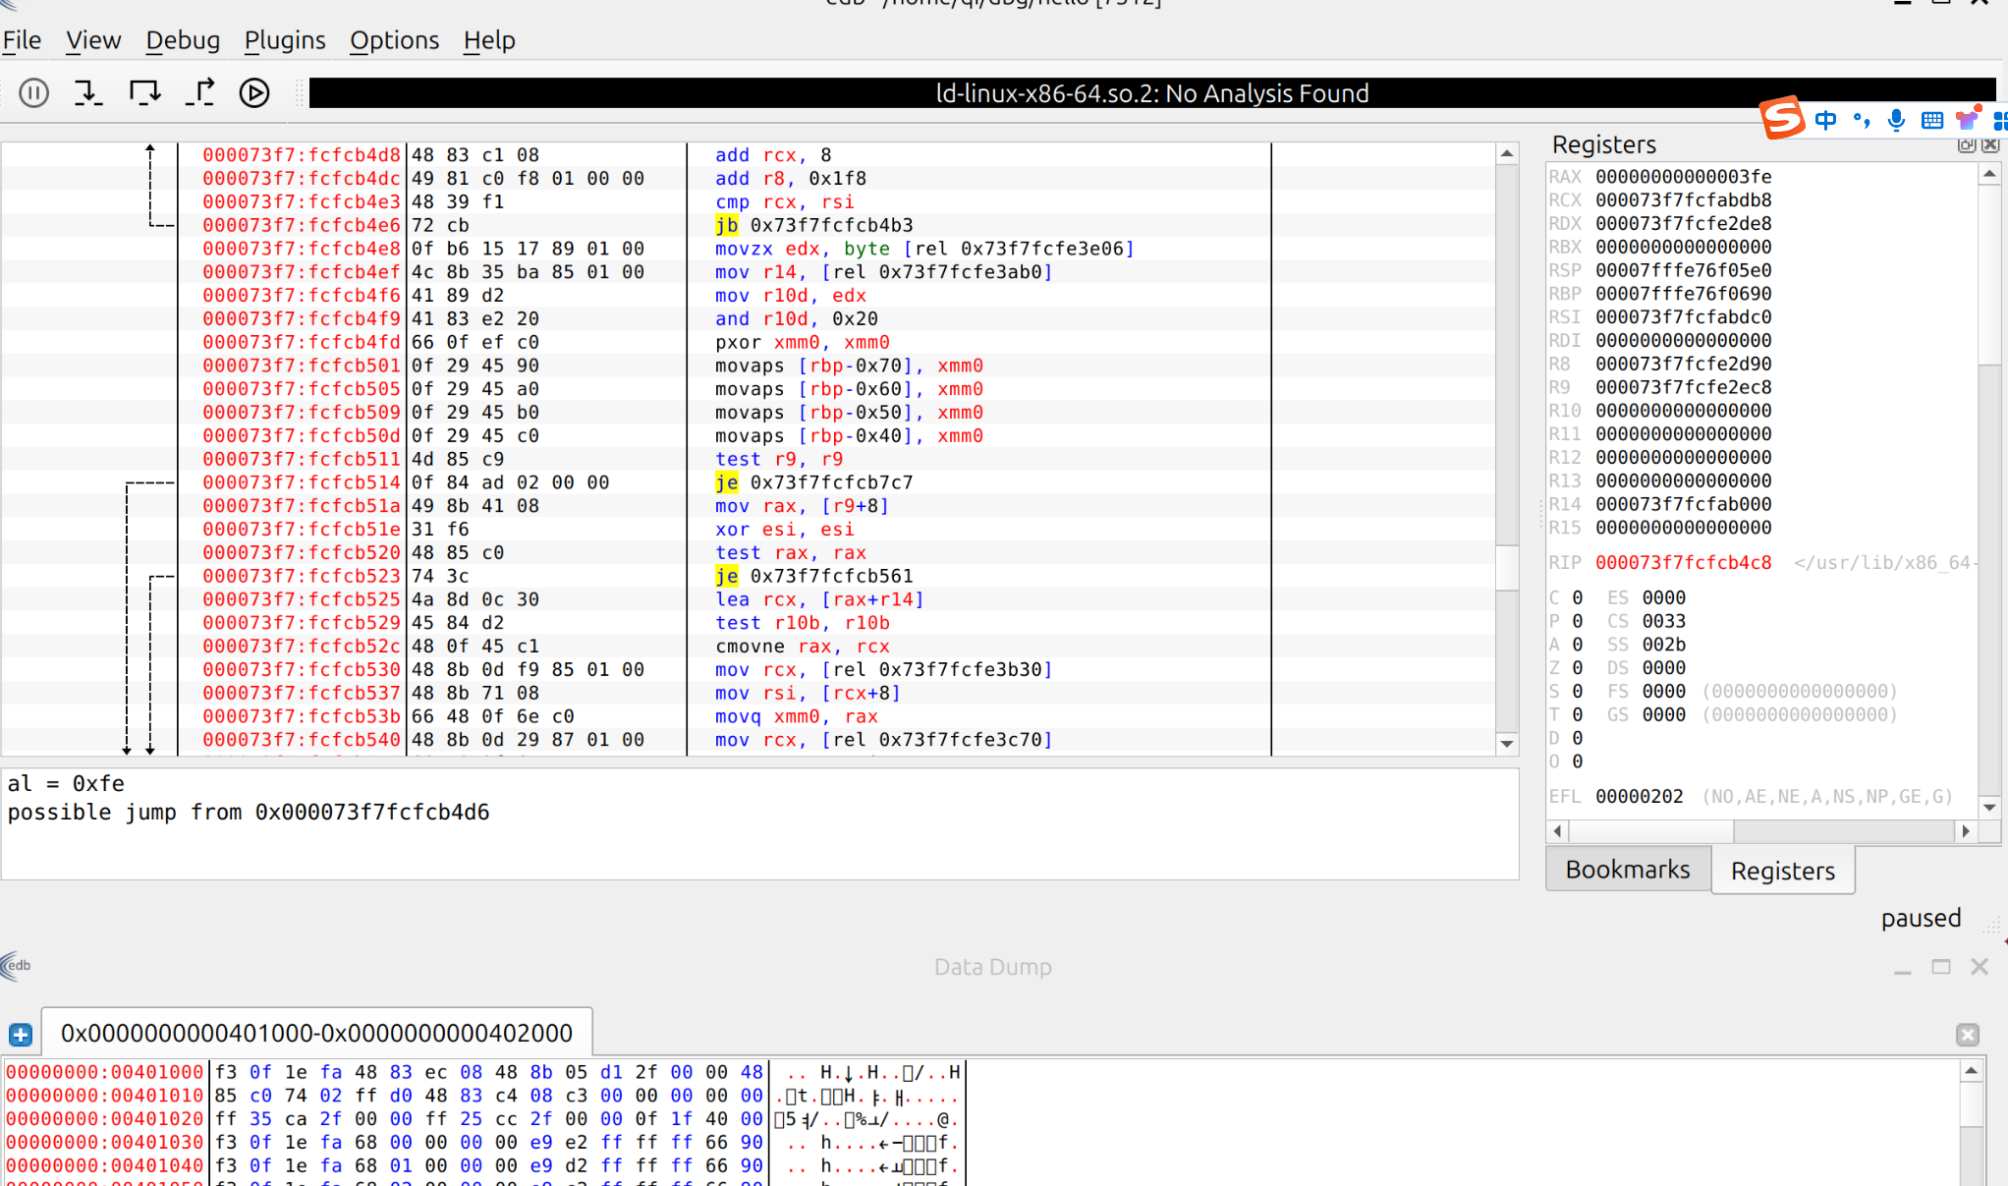
Task: Switch to the Bookmarks tab
Action: click(1627, 870)
